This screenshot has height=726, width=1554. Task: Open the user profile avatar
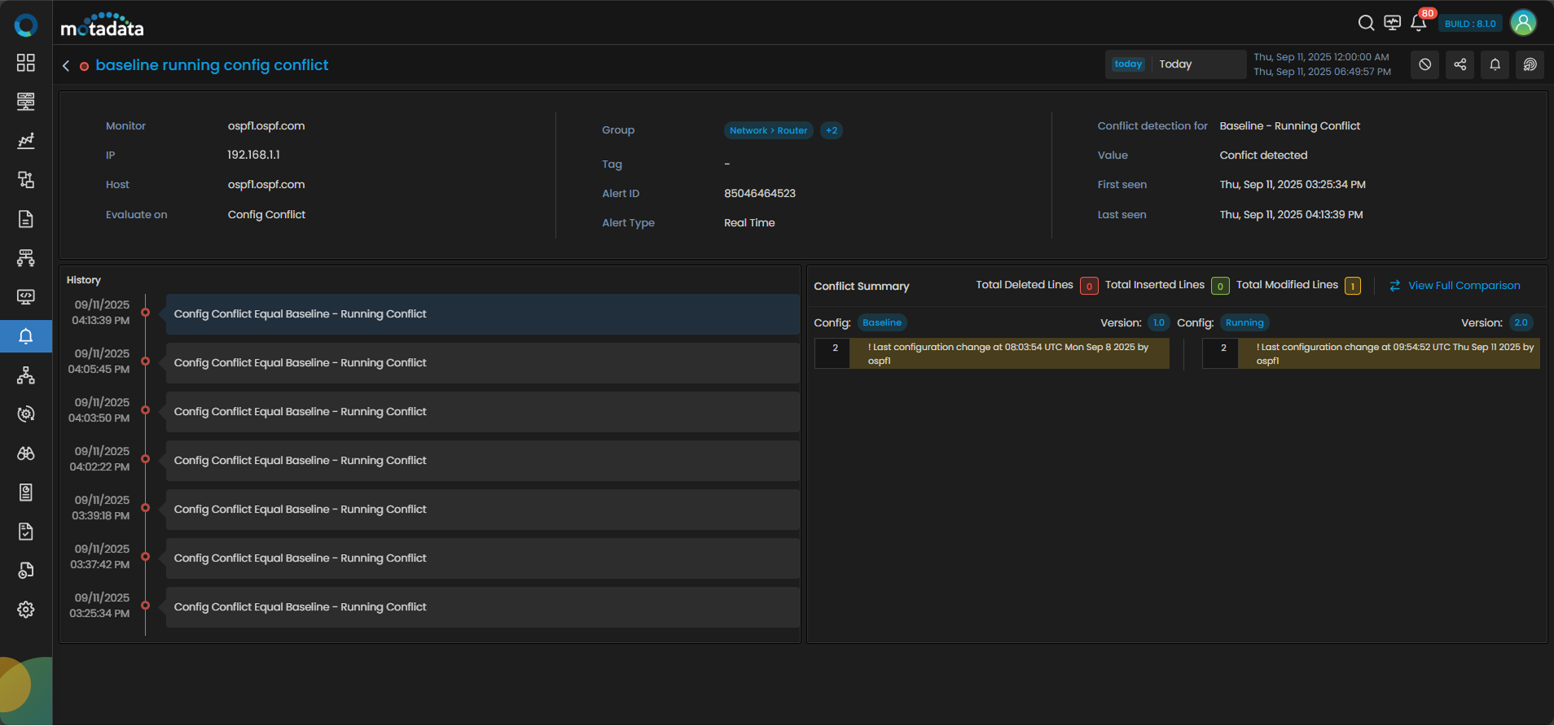coord(1523,23)
